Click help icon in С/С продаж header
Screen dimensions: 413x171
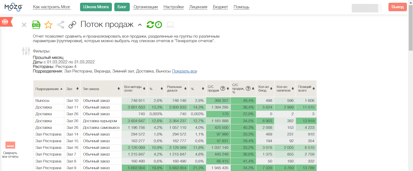click(x=223, y=89)
